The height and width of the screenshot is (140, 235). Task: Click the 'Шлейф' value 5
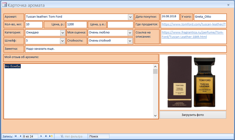pyautogui.click(x=27, y=40)
